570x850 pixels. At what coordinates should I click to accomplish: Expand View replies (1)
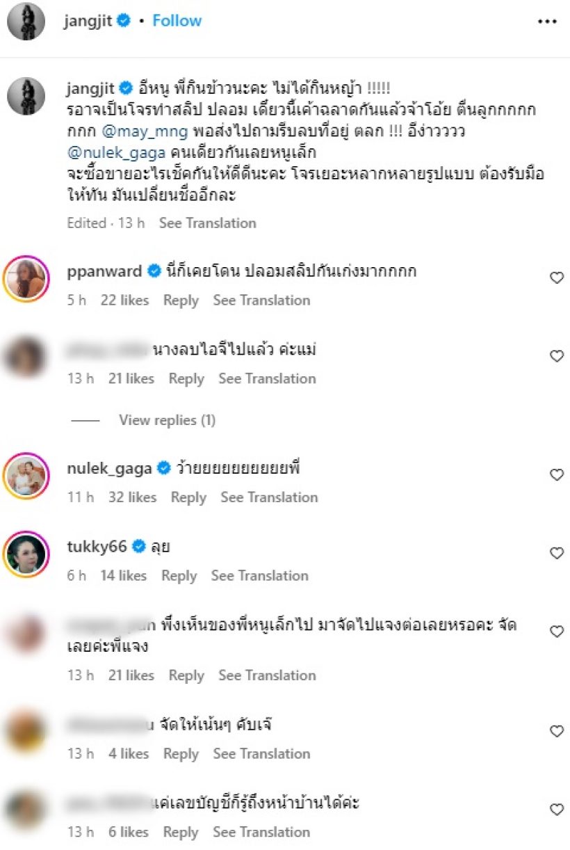167,420
